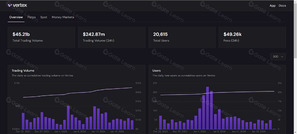
Task: Expand the 30D time range dropdown
Action: [278, 56]
